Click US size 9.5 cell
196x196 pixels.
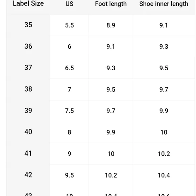(x=69, y=175)
